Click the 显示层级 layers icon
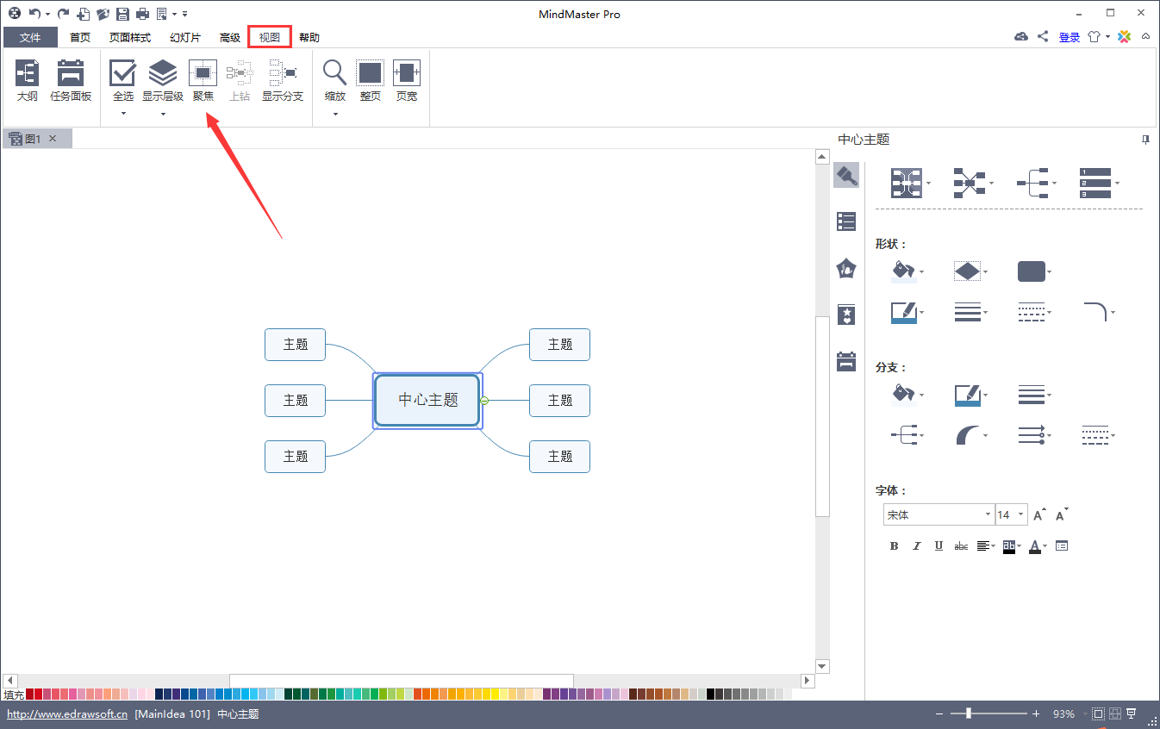Screen dimensions: 1160x729 [x=163, y=73]
